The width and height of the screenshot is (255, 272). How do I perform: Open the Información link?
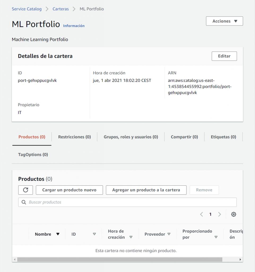74,26
